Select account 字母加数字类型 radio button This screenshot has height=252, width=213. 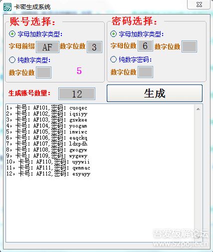pyautogui.click(x=12, y=34)
